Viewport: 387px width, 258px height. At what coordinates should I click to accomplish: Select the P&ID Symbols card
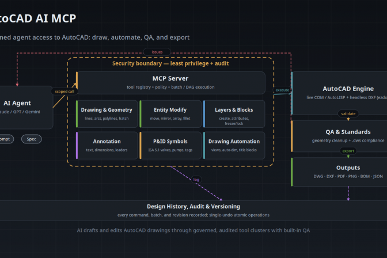[x=170, y=146]
